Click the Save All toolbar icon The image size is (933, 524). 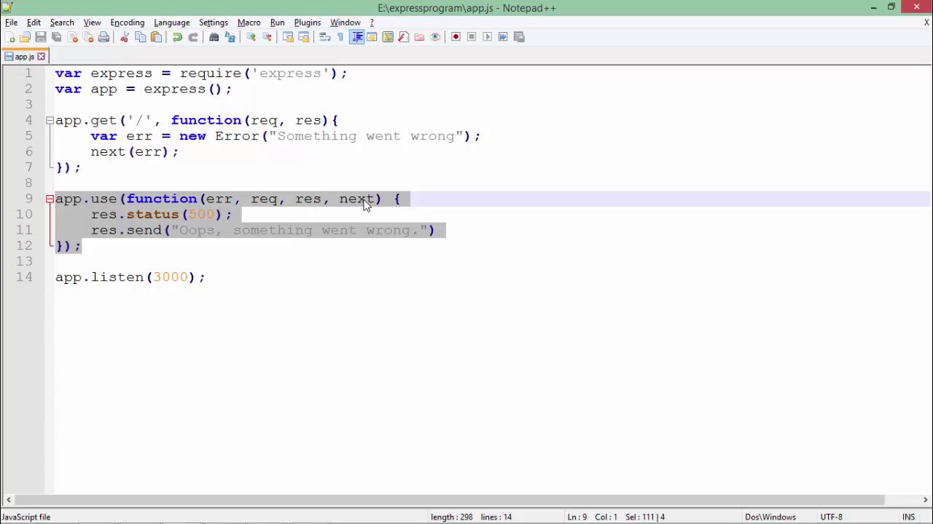[57, 37]
